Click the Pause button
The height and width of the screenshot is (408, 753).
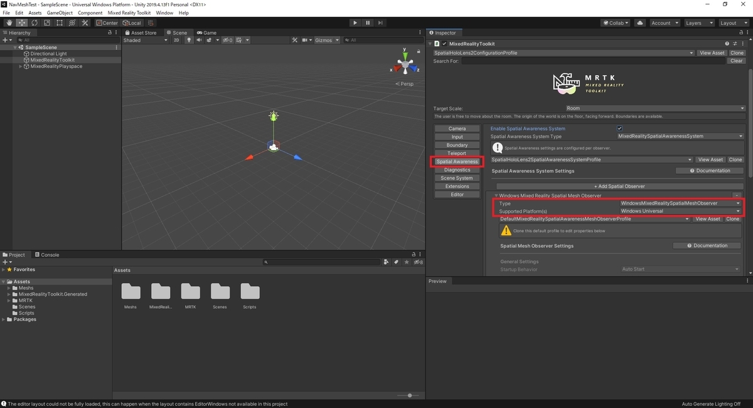(368, 23)
